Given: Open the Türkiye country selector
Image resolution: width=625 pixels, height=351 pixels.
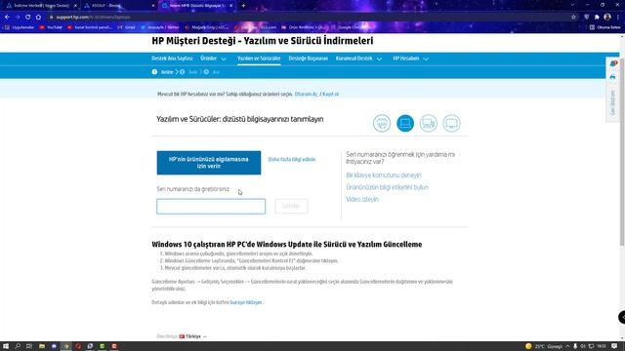Looking at the screenshot, I should coord(193,336).
